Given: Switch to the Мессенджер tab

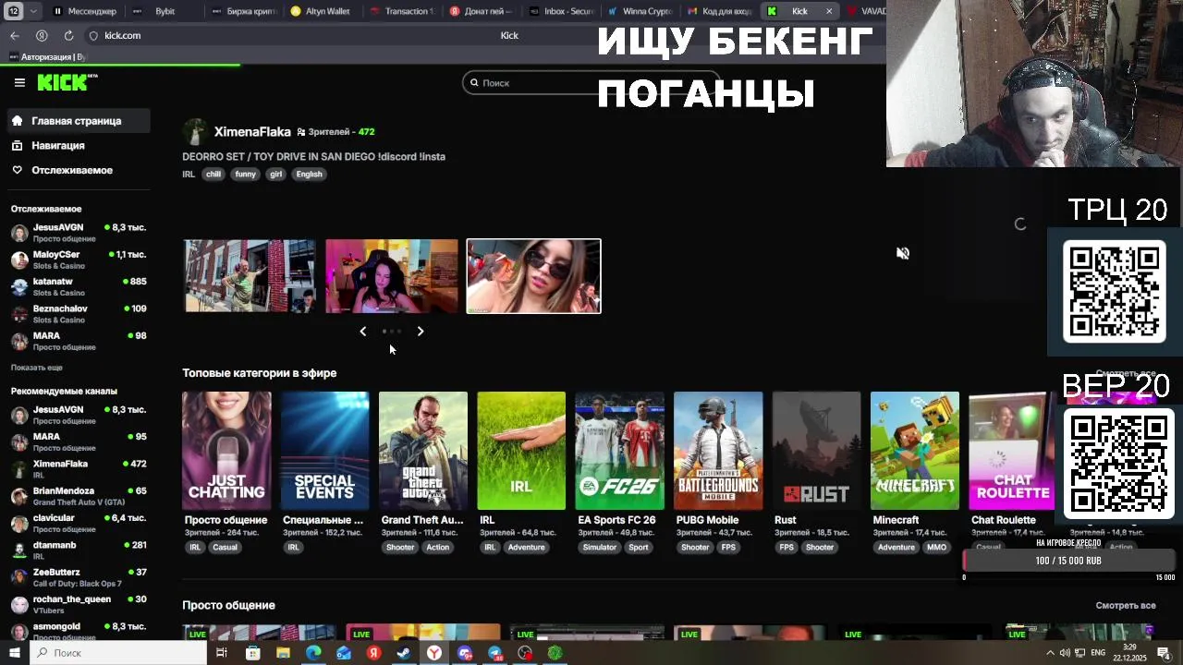Looking at the screenshot, I should pos(85,11).
